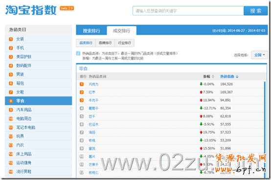Click the 搜索 search button

[256, 11]
